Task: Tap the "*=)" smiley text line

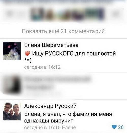Action: (x=28, y=60)
